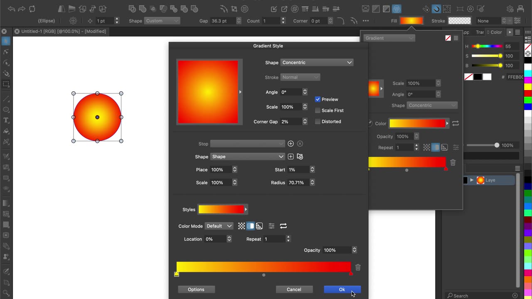Select the Node editing tool in the toolbox
Viewport: 532px width, 299px height.
6,51
